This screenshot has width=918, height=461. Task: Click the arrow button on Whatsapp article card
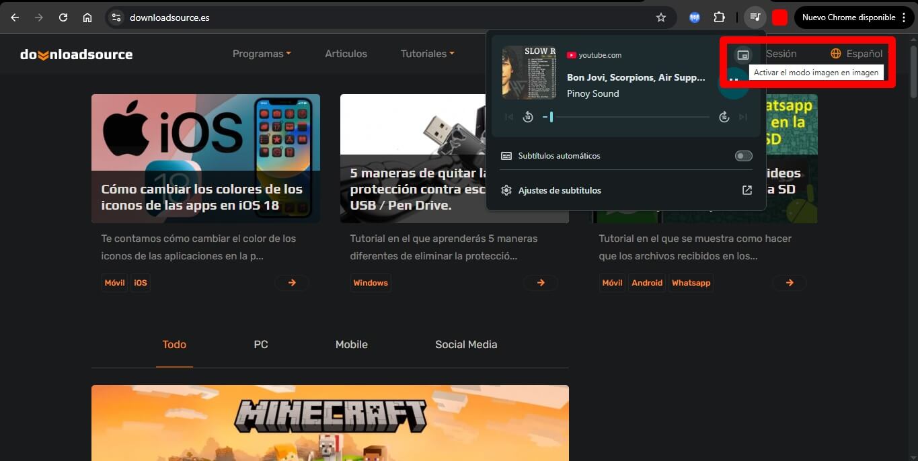(790, 283)
